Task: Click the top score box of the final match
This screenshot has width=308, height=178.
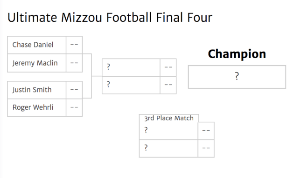Action: tap(168, 67)
